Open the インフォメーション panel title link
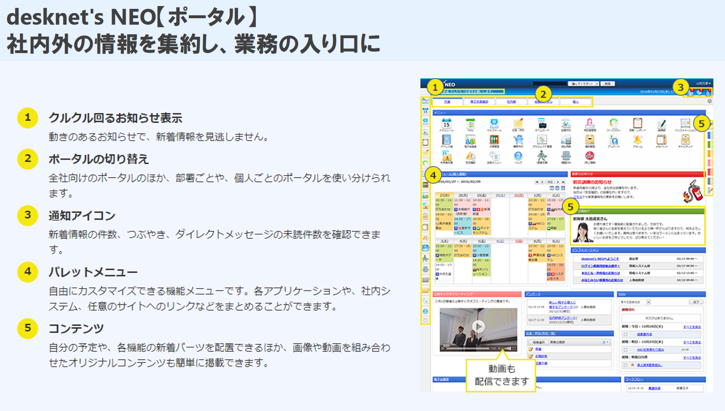Screen dimensions: 725x411 click(x=585, y=250)
